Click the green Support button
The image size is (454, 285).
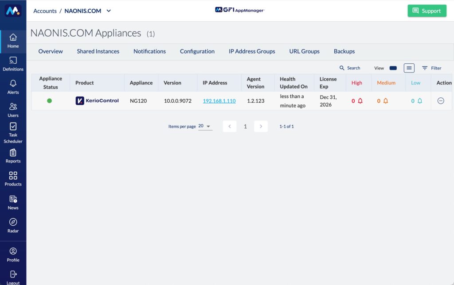coord(427,11)
